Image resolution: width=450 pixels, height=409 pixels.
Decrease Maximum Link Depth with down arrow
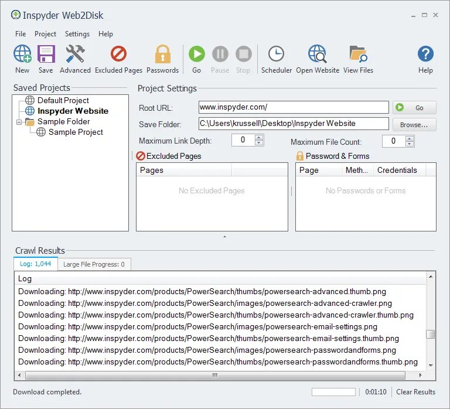coord(259,143)
